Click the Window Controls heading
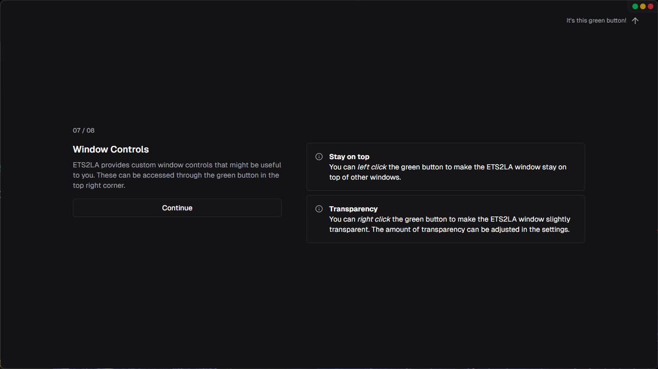Viewport: 658px width, 369px height. point(111,149)
